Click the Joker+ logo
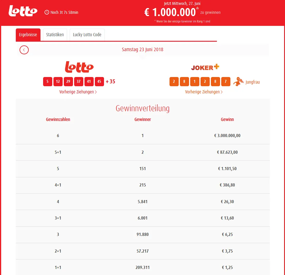285x275 pixels. point(205,67)
